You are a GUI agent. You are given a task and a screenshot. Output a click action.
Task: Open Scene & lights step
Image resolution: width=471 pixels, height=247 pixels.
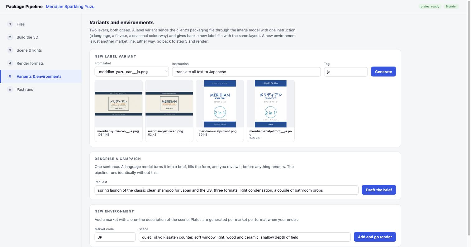point(41,50)
